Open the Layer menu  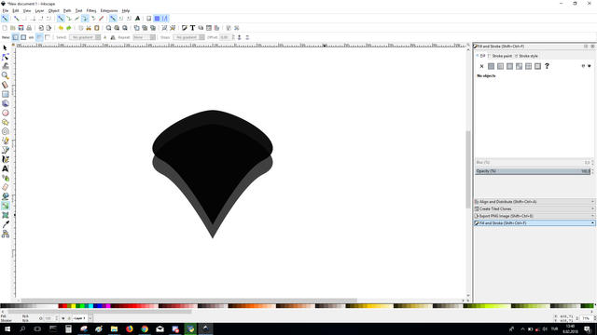tap(39, 10)
